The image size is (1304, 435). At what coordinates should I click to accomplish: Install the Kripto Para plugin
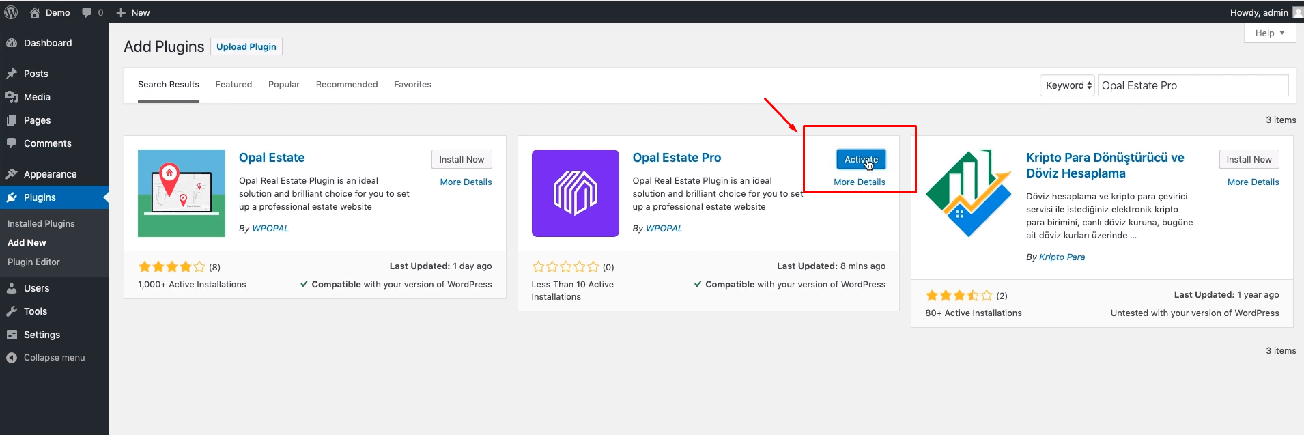1249,159
